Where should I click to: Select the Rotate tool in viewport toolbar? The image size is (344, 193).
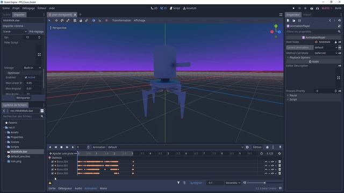[x=62, y=20]
